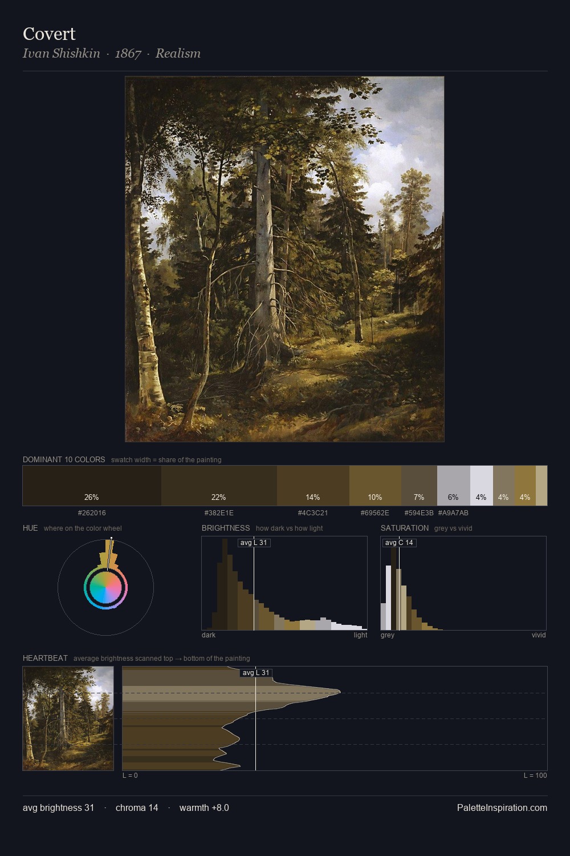Pick the 14% brown swatch
Screen dimensions: 570x856
point(313,486)
